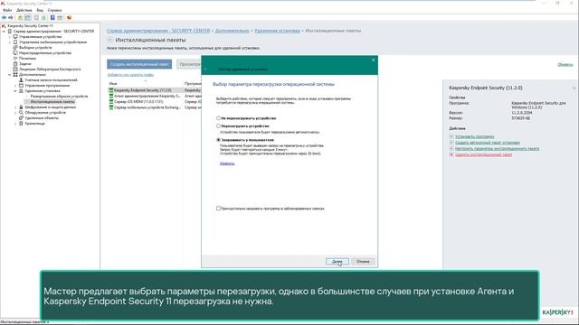Image resolution: width=579 pixels, height=325 pixels.
Task: Expand the Шифрование и защита данных node
Action: [15, 107]
